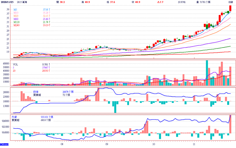The image size is (236, 148).
Task: Click the latest red candlestick at far right
Action: click(x=230, y=9)
